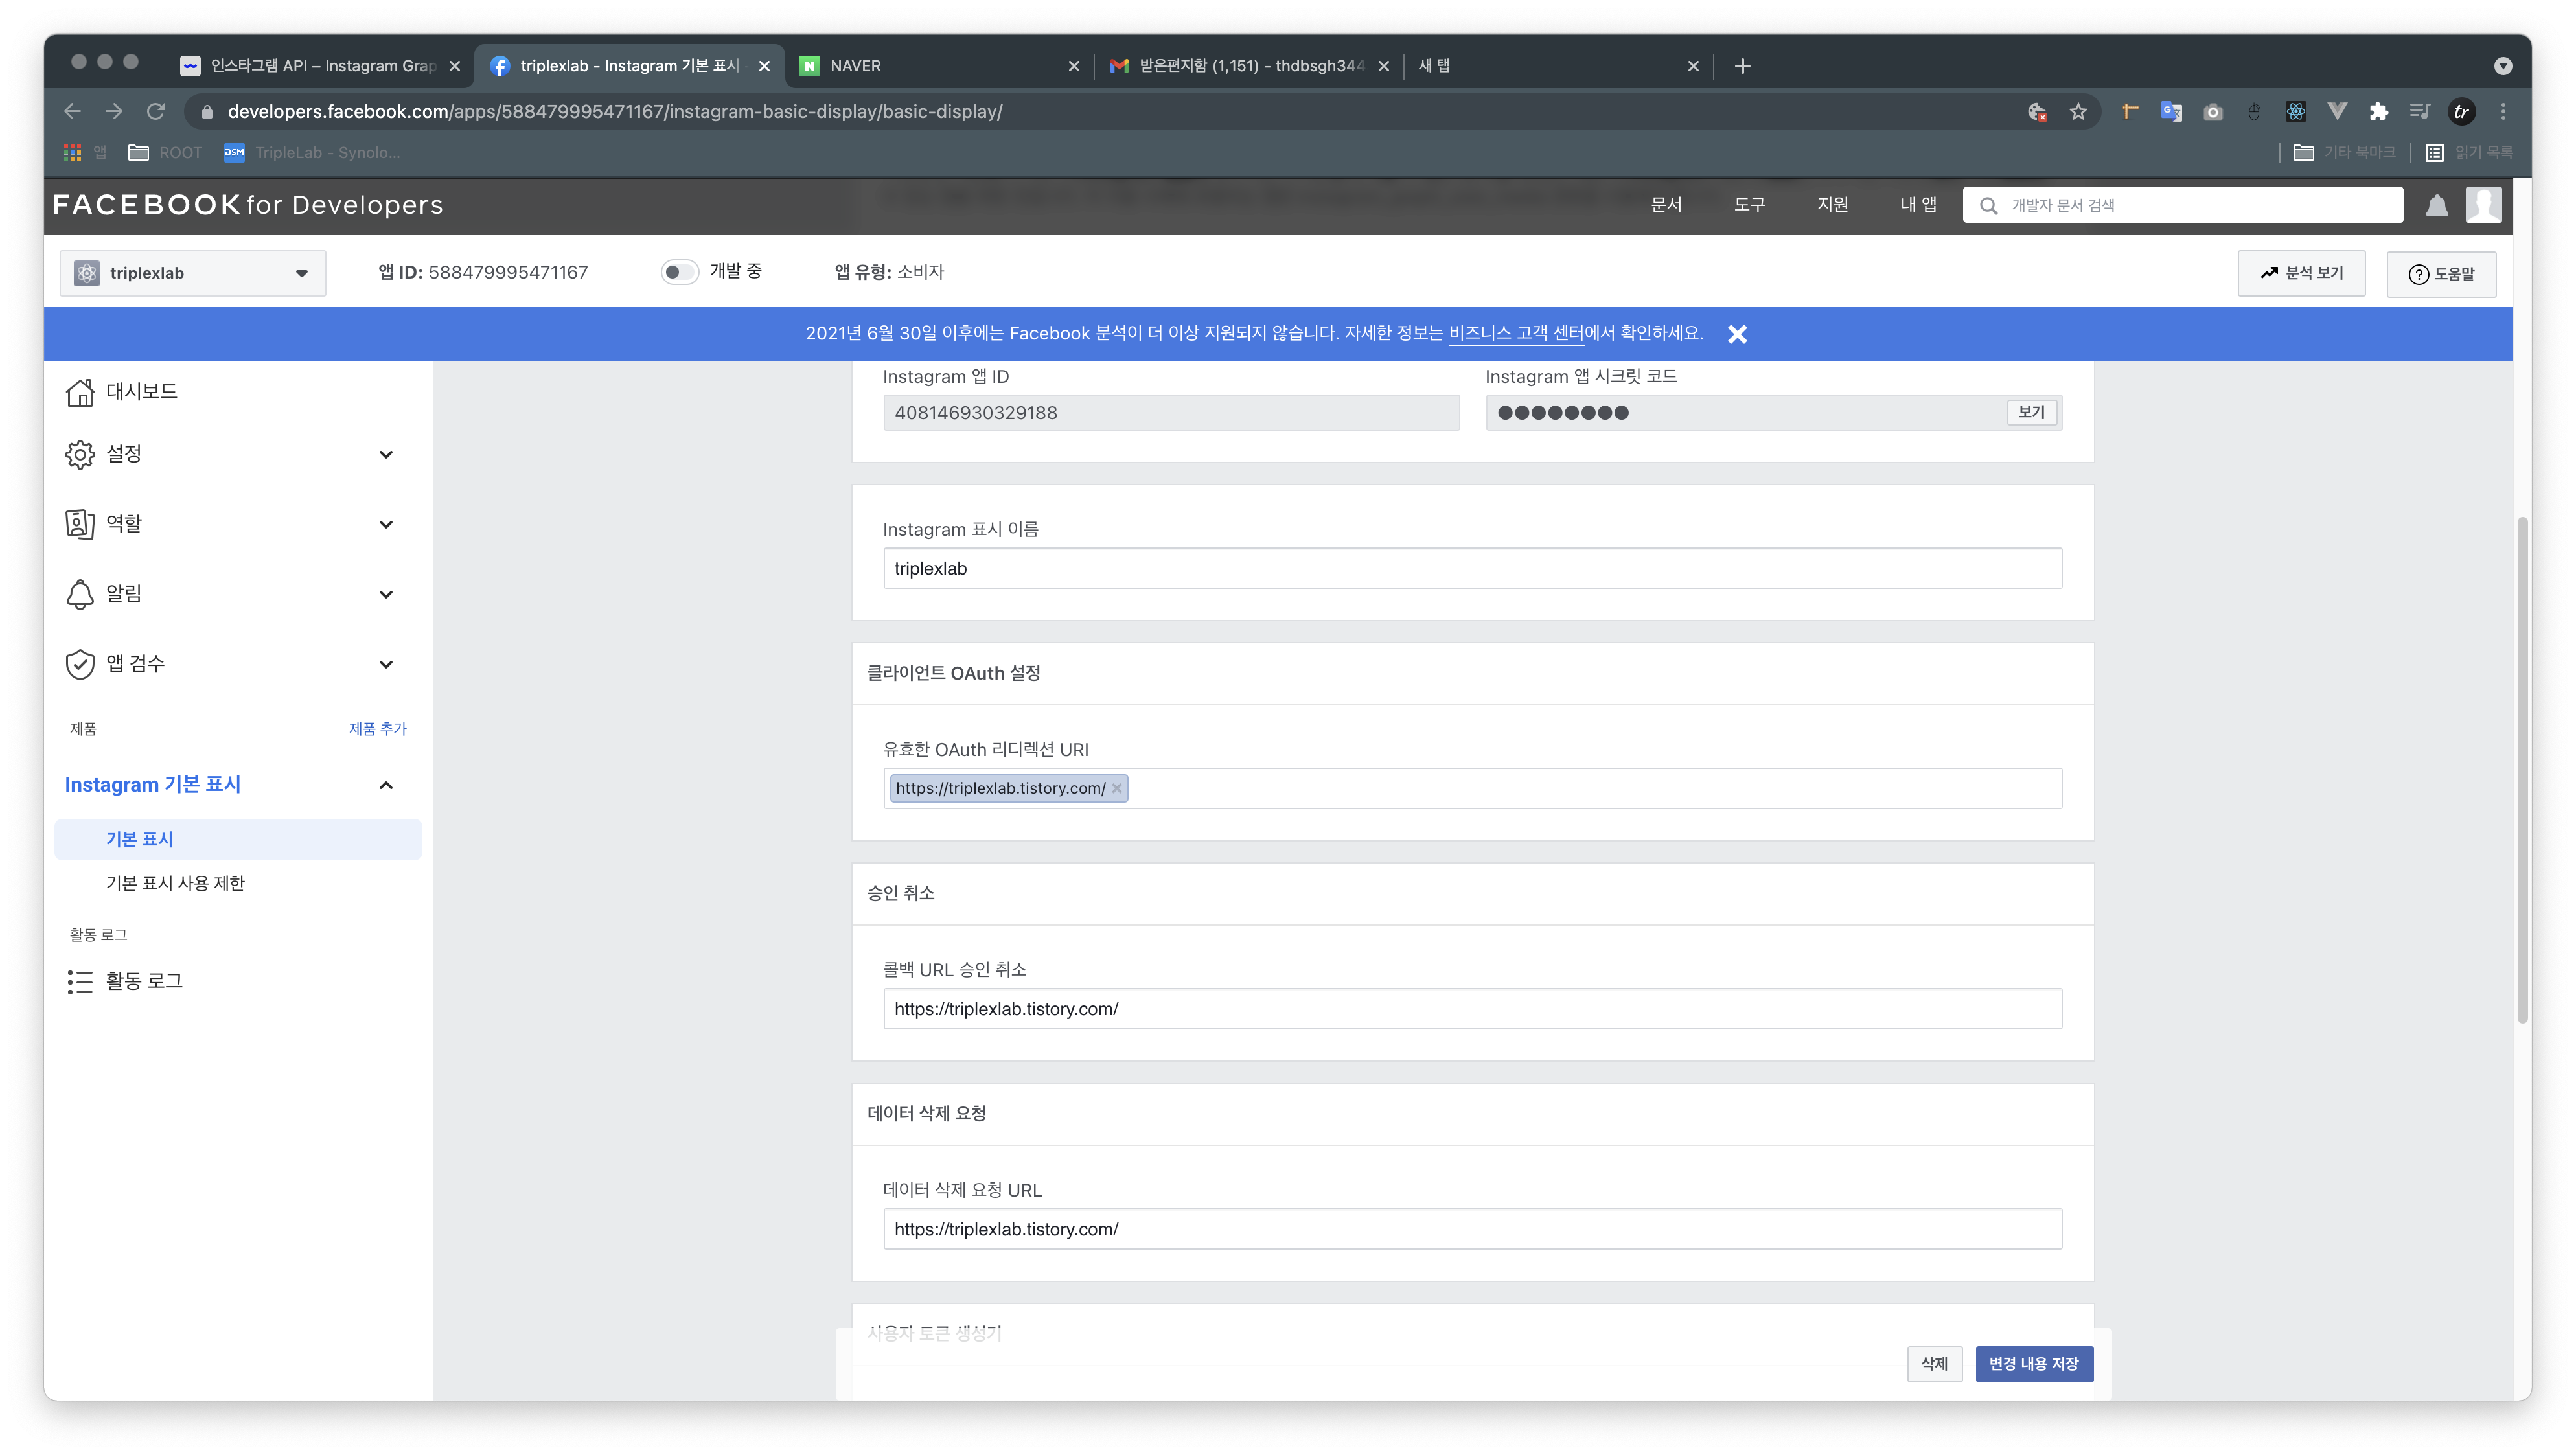
Task: Bookmark the page with the star icon
Action: (x=2078, y=112)
